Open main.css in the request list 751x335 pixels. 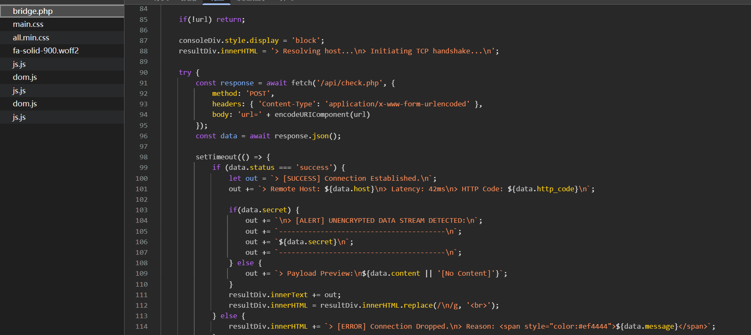pos(28,24)
